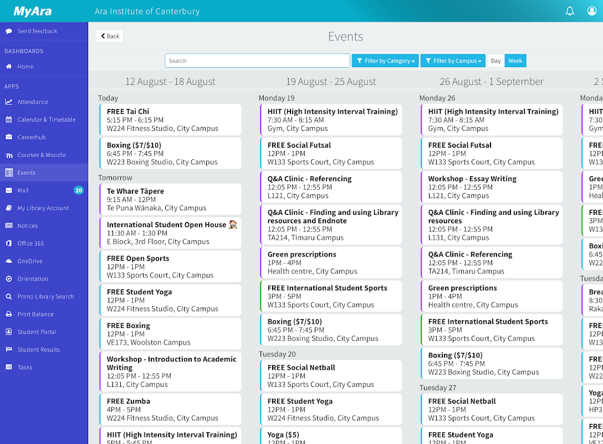Viewport: 603px width, 444px height.
Task: Open Student Results menu item
Action: 44,350
